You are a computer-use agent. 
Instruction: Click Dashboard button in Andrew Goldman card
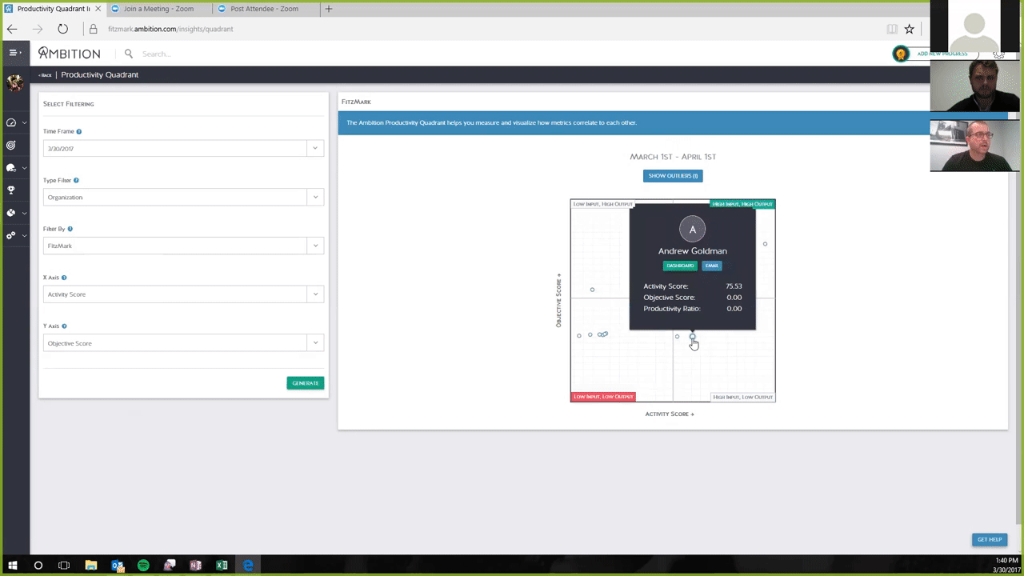tap(680, 266)
